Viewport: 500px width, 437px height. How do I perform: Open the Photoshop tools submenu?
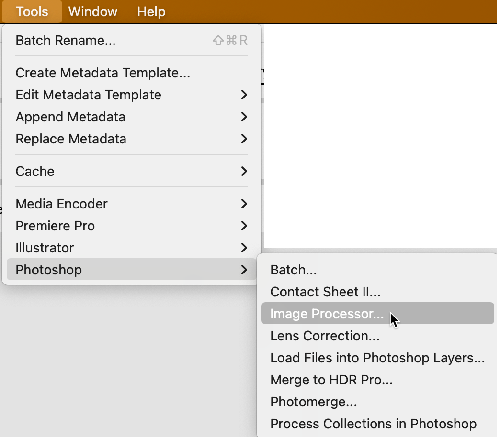48,270
